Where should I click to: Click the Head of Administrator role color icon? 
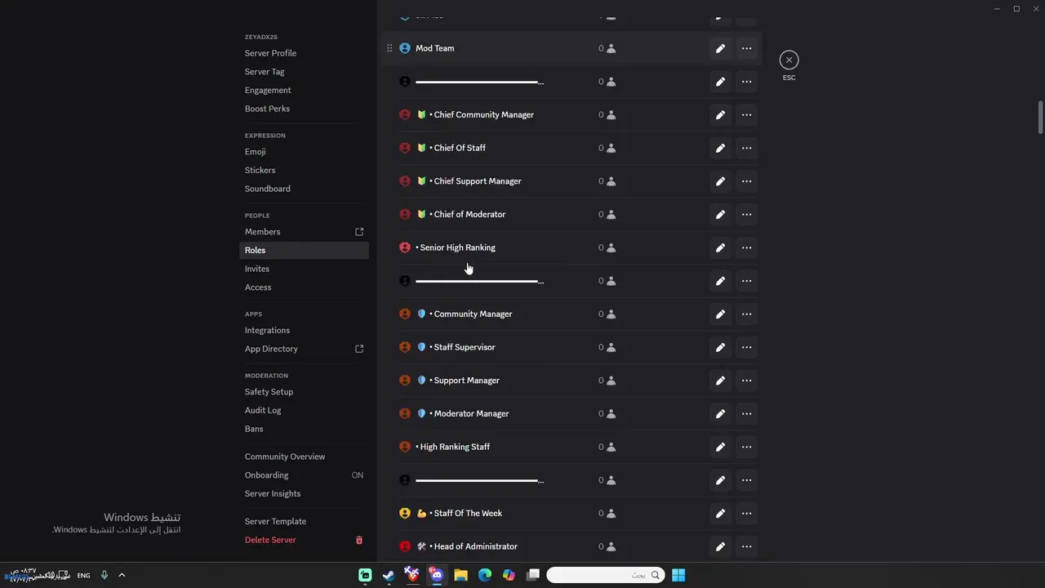tap(405, 546)
